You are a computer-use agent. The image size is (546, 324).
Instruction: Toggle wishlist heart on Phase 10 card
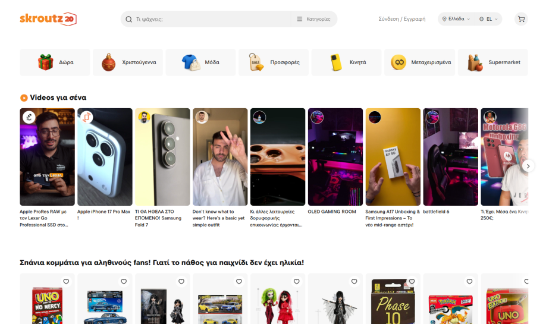[412, 282]
